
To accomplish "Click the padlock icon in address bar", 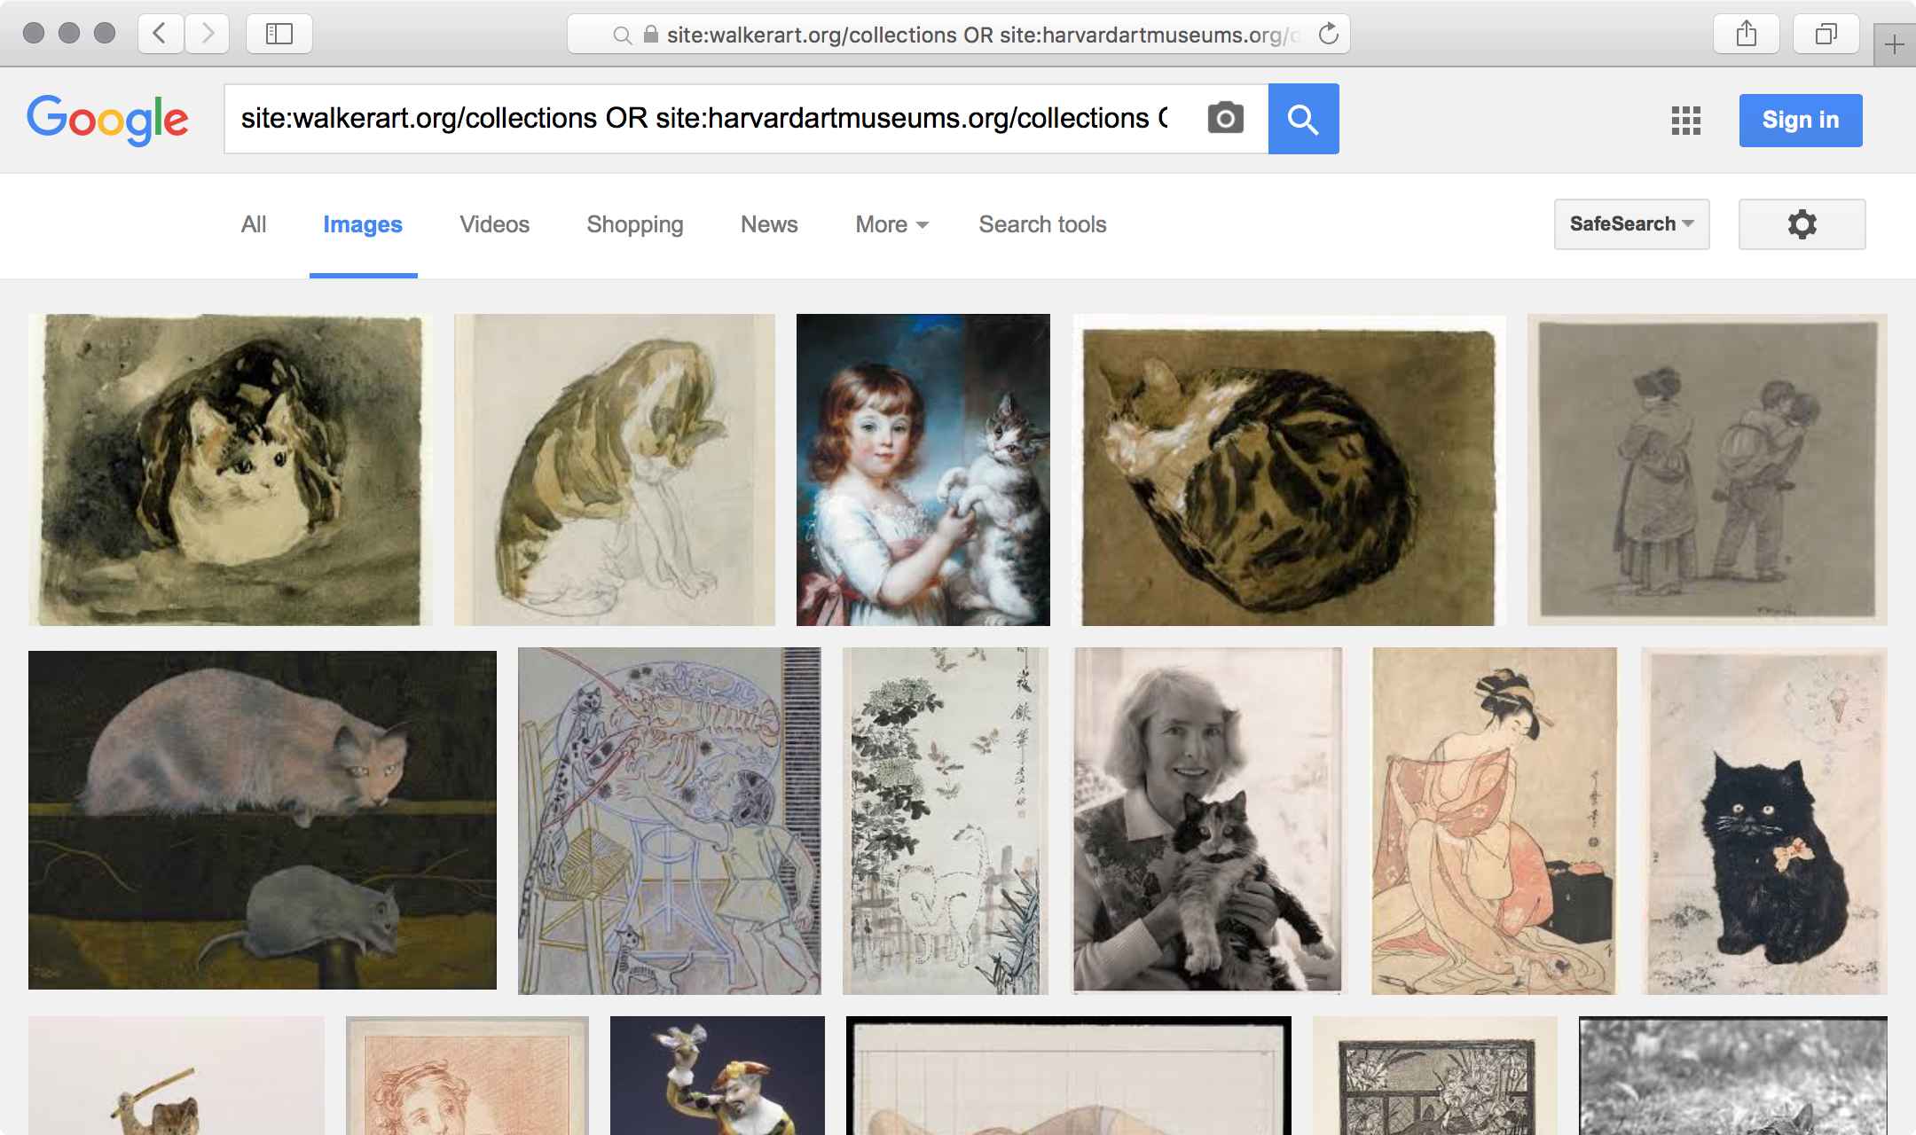I will click(650, 34).
